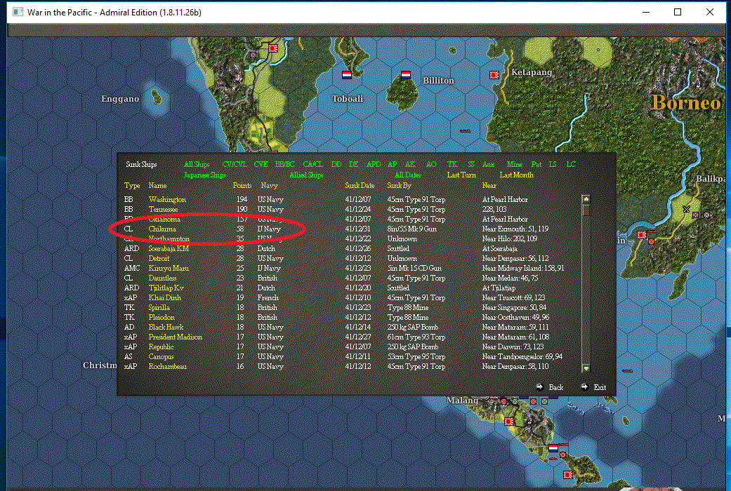Sort by Name column header
The height and width of the screenshot is (491, 731).
point(157,185)
